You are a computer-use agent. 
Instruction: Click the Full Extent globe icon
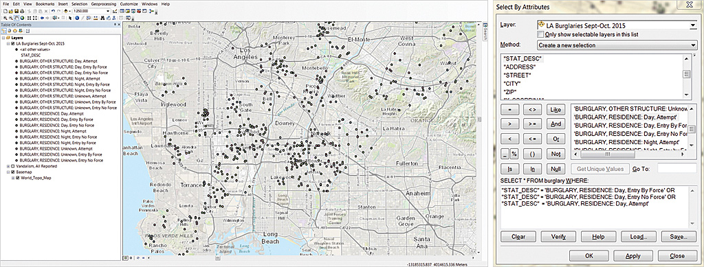point(22,18)
